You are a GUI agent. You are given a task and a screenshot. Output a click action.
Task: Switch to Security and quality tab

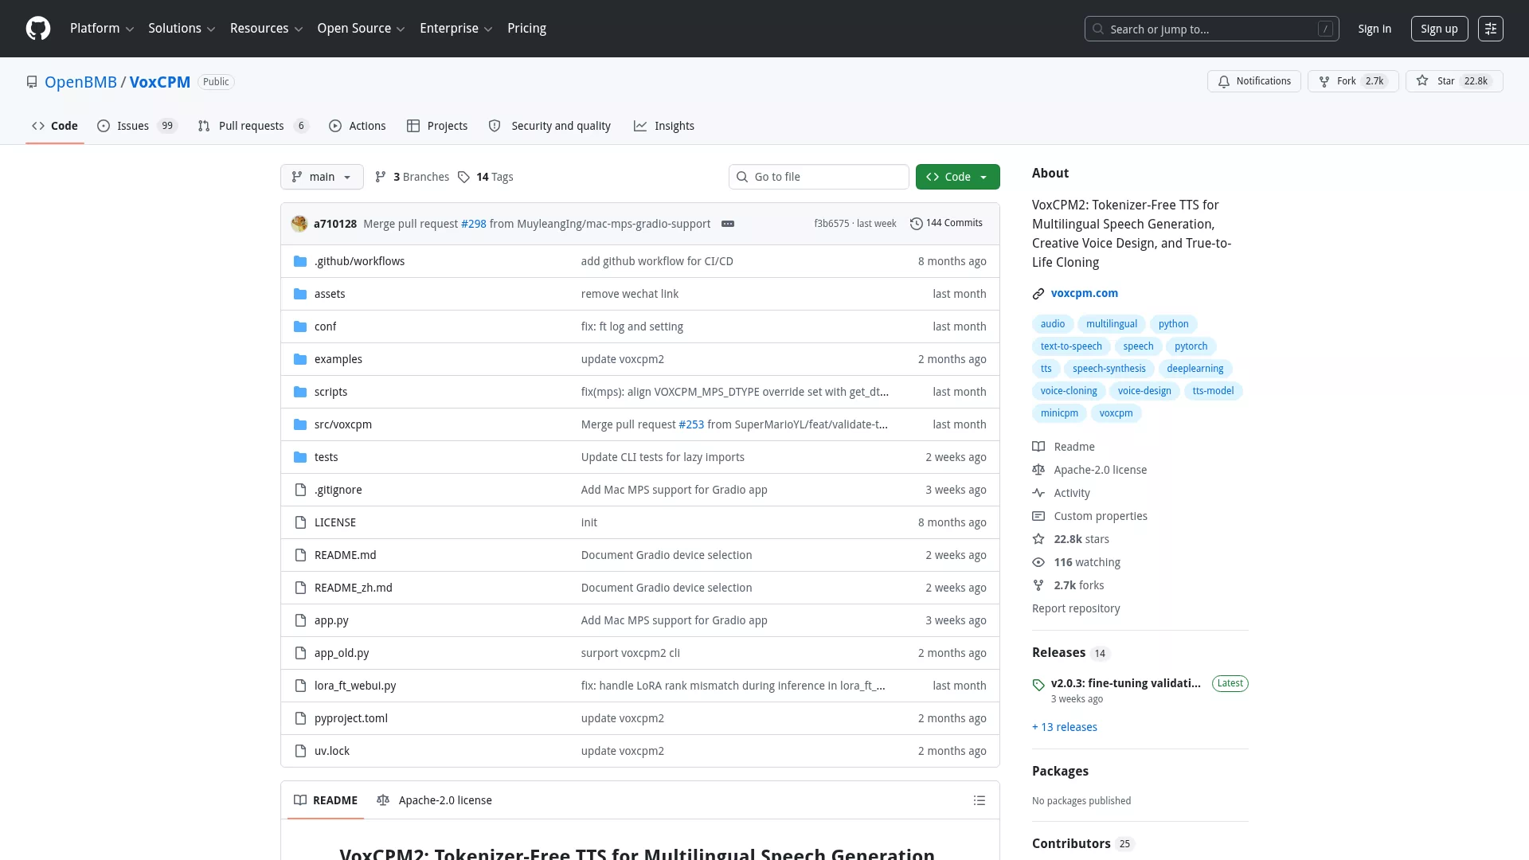[x=549, y=126]
